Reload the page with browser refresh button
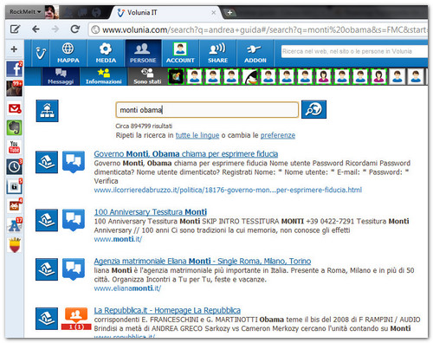 click(75, 29)
